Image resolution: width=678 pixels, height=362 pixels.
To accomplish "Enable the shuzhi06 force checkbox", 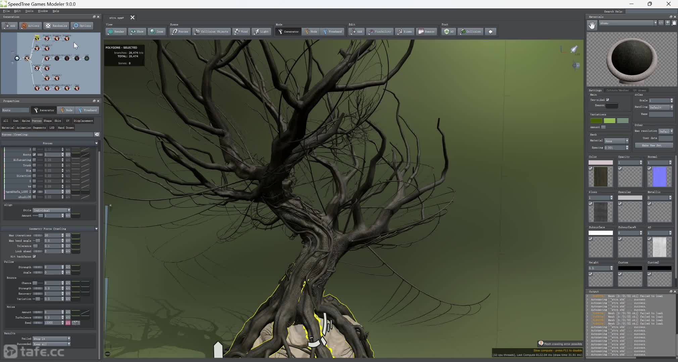I will click(34, 197).
